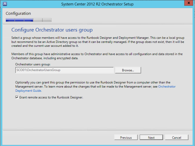Click the last empty progress bar segment
This screenshot has height=146, width=195.
47,20
